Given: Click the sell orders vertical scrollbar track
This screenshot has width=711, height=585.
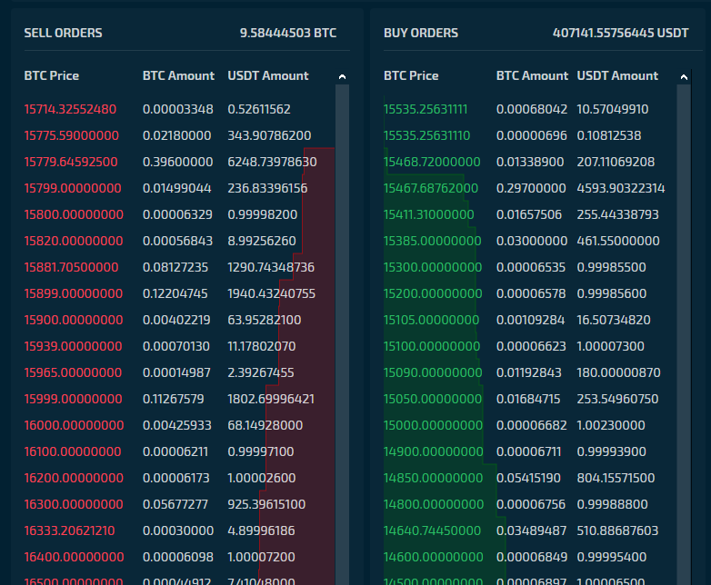Looking at the screenshot, I should [x=343, y=334].
